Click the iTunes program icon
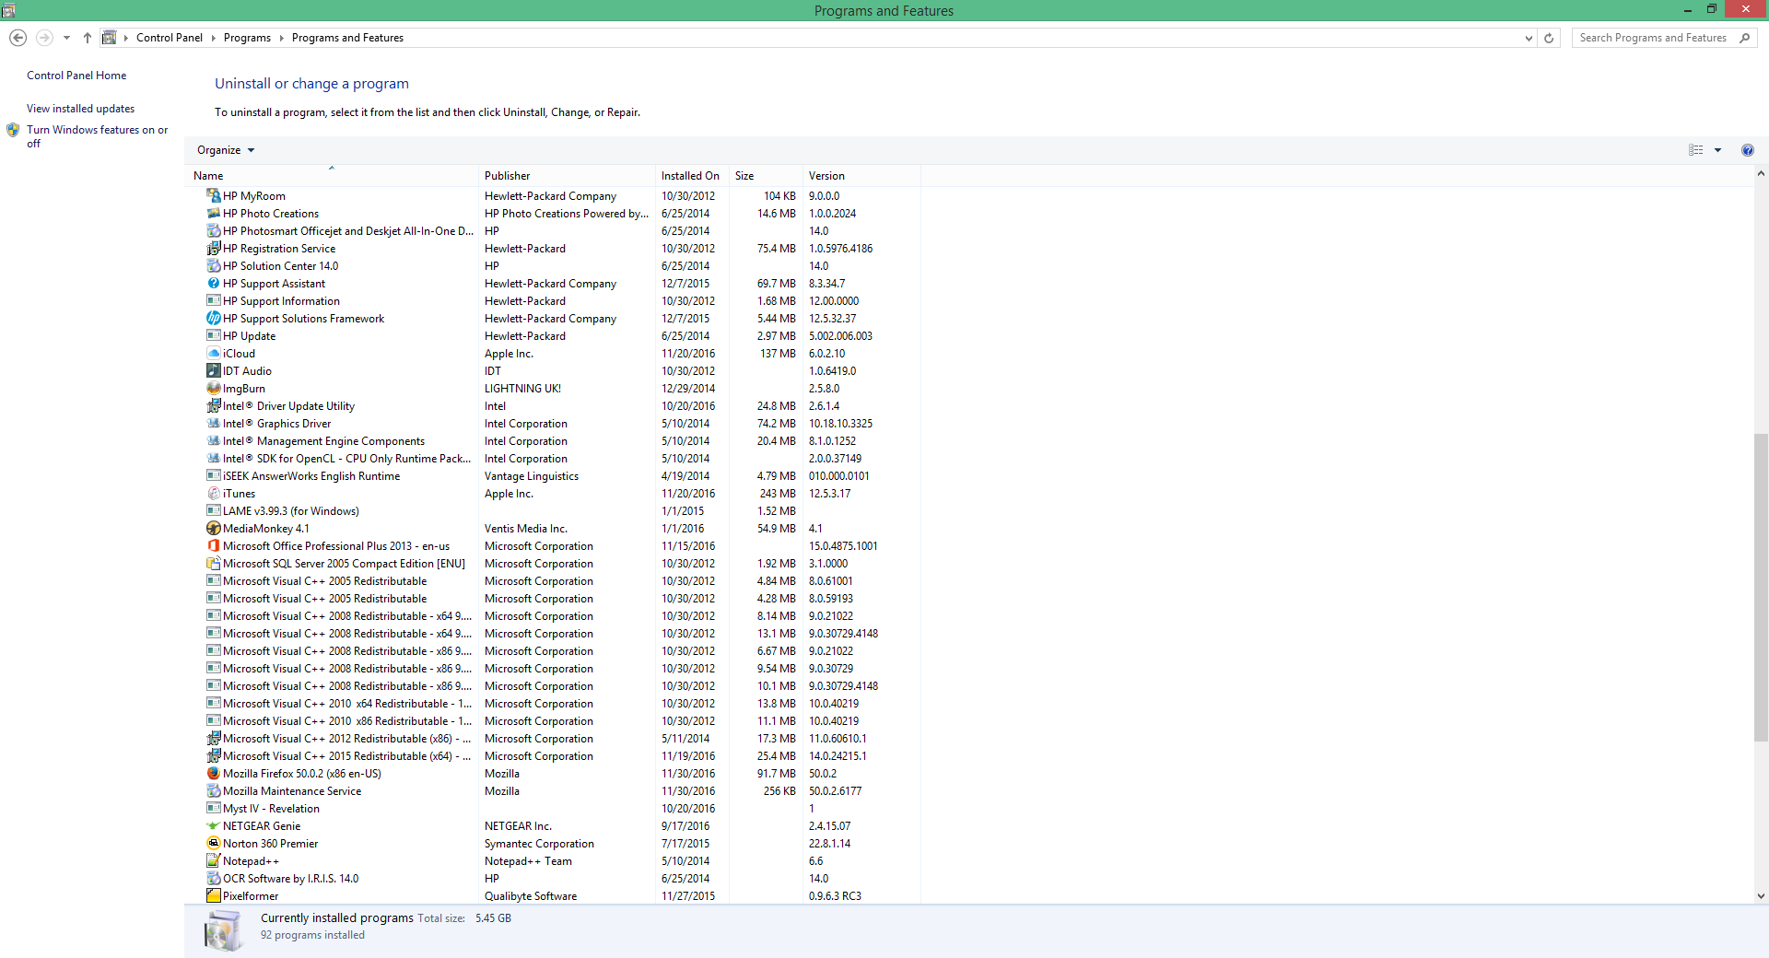Image resolution: width=1769 pixels, height=958 pixels. 214,493
